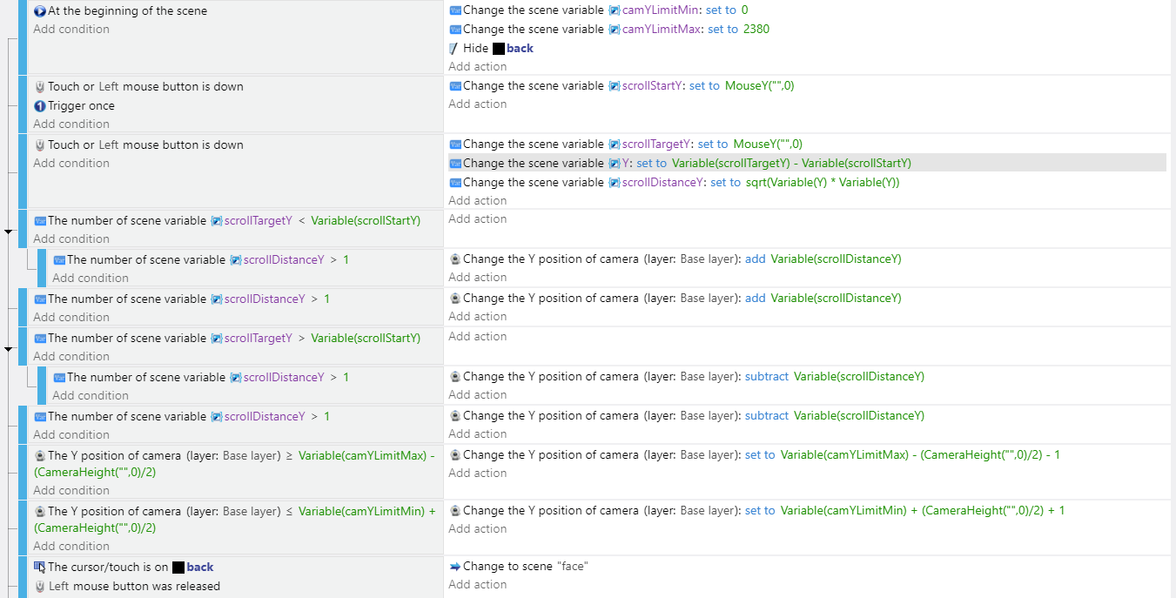Collapse sub-events of scrollTargetY > Variable(scrollStartY) event

point(9,350)
